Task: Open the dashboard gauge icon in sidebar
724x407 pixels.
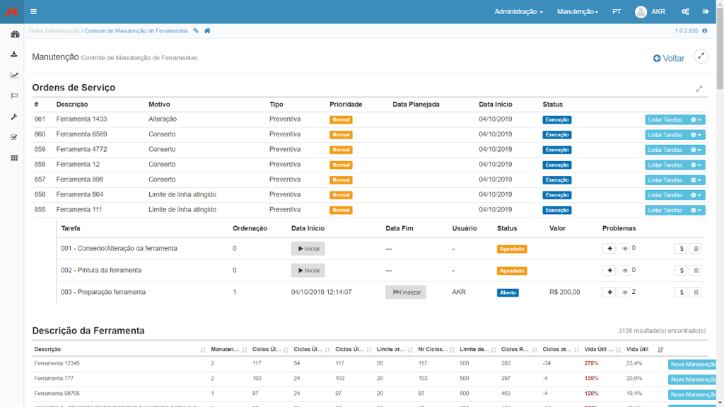Action: click(14, 34)
